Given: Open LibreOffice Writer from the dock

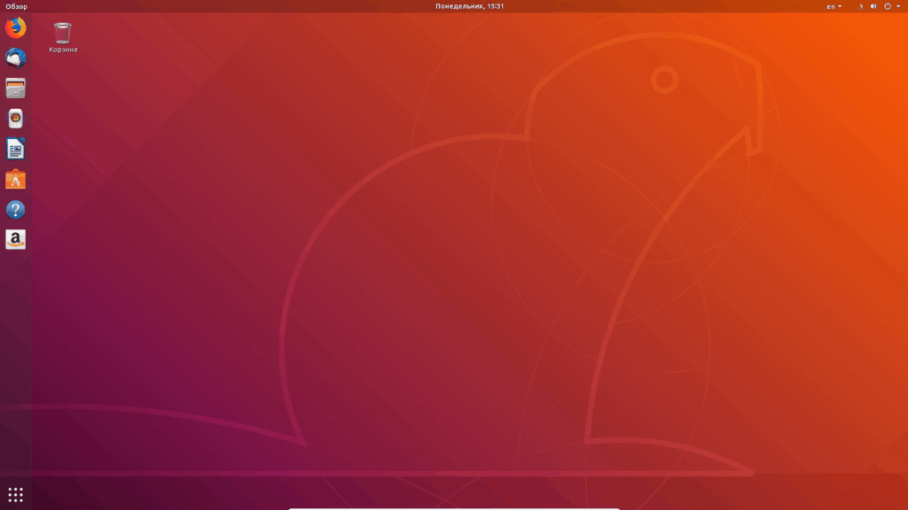Looking at the screenshot, I should (16, 149).
